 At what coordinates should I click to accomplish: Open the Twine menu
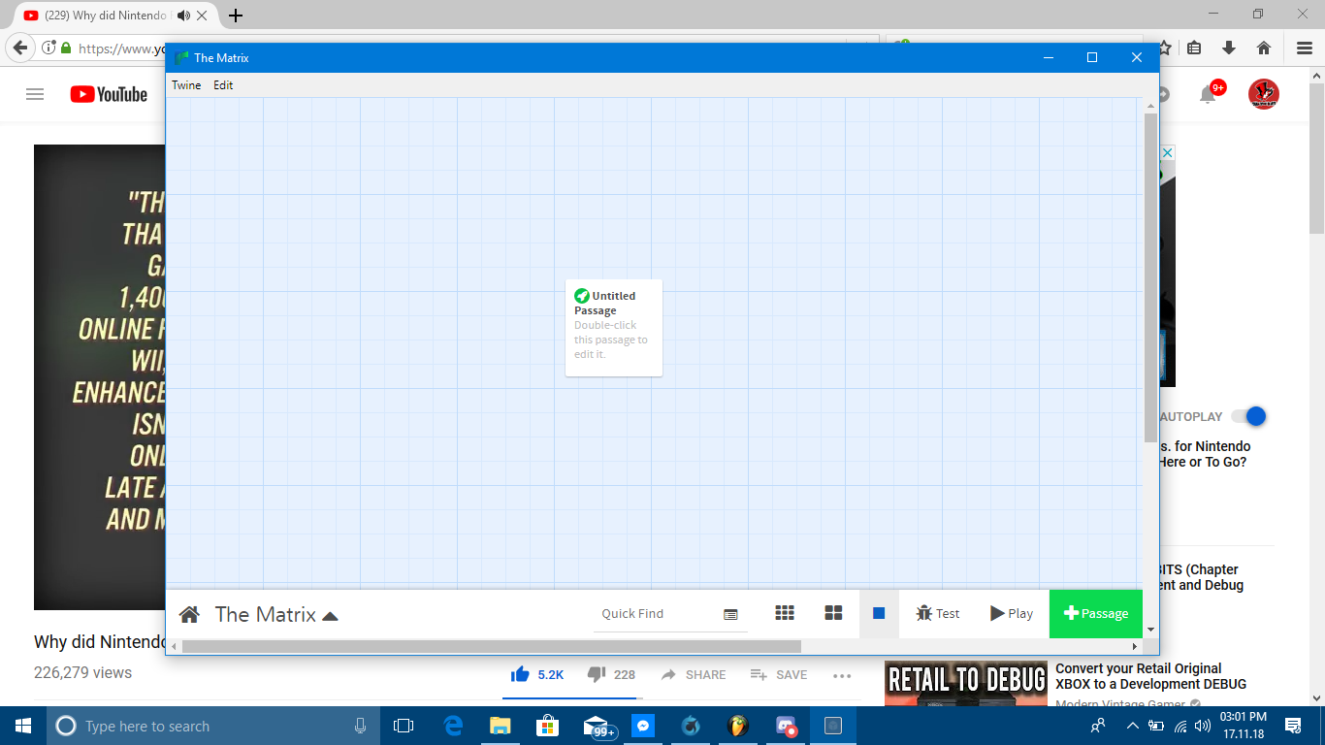click(186, 85)
